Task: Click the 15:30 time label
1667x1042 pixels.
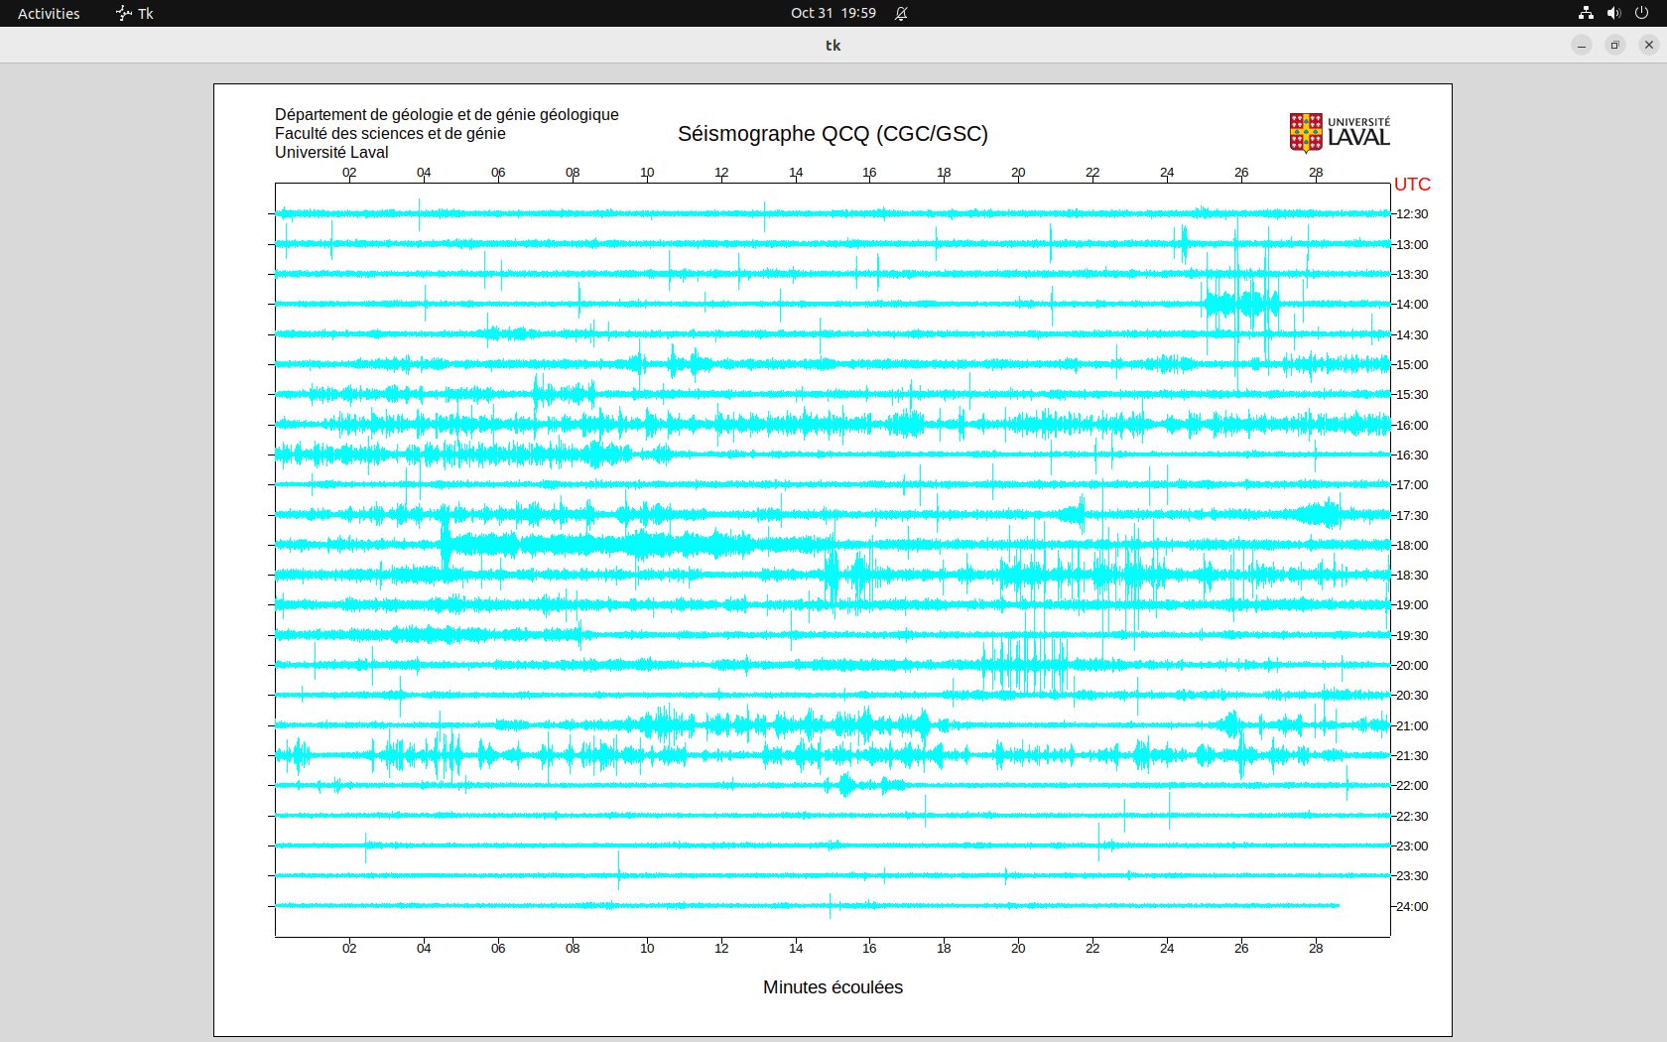Action: click(x=1412, y=395)
